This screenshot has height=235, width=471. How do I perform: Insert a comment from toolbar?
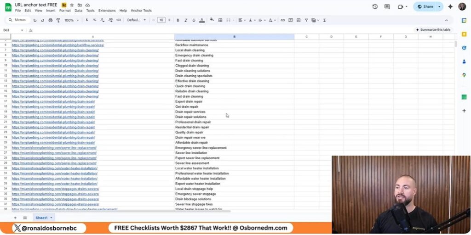coord(291,20)
